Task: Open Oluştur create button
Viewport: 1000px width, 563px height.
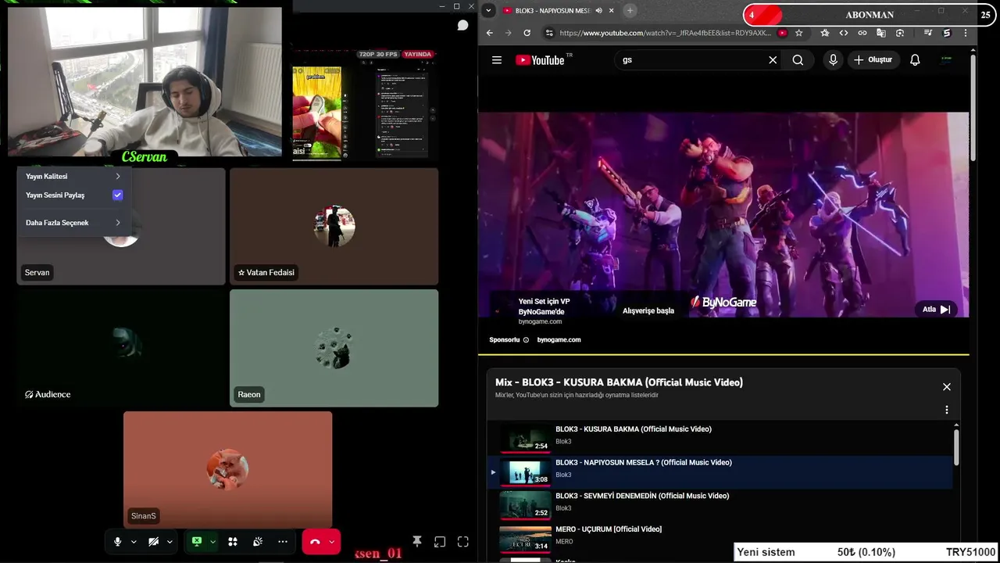Action: pyautogui.click(x=873, y=60)
